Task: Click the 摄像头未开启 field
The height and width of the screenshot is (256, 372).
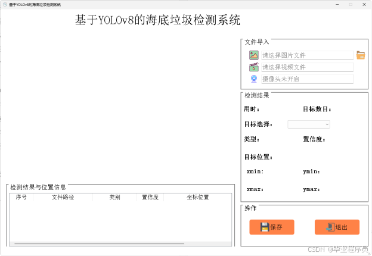Action: tap(307, 79)
